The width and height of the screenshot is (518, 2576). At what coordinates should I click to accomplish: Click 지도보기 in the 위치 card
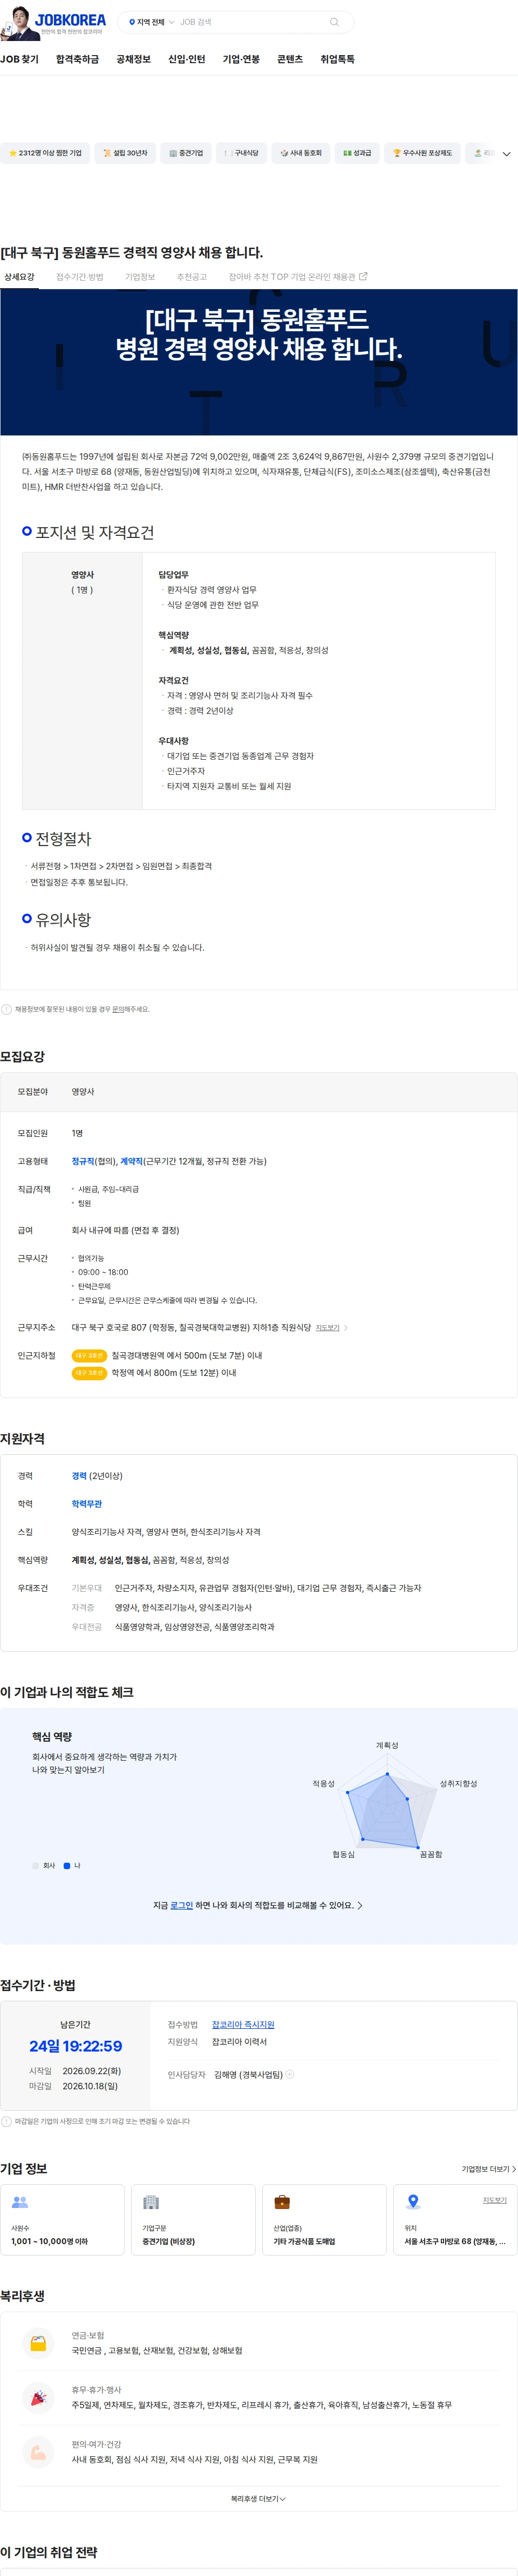pyautogui.click(x=495, y=2200)
